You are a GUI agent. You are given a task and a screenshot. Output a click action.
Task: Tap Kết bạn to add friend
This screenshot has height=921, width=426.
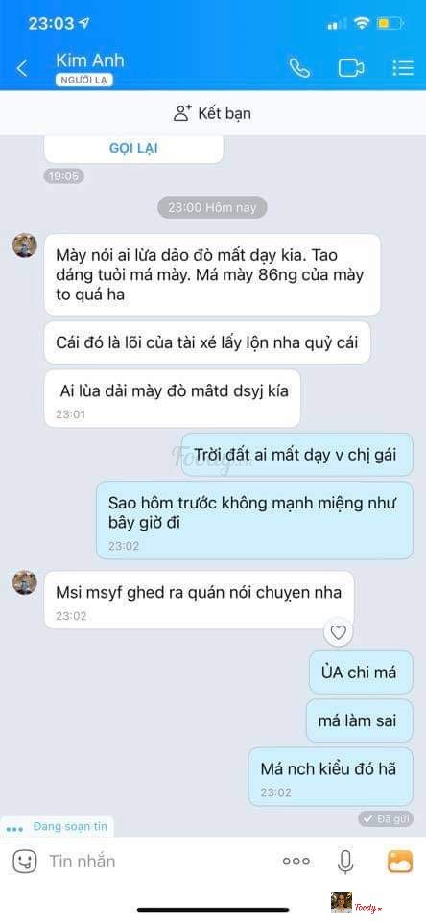click(x=213, y=113)
